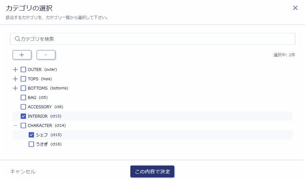
Task: Click the search magnifier icon
Action: (18, 39)
